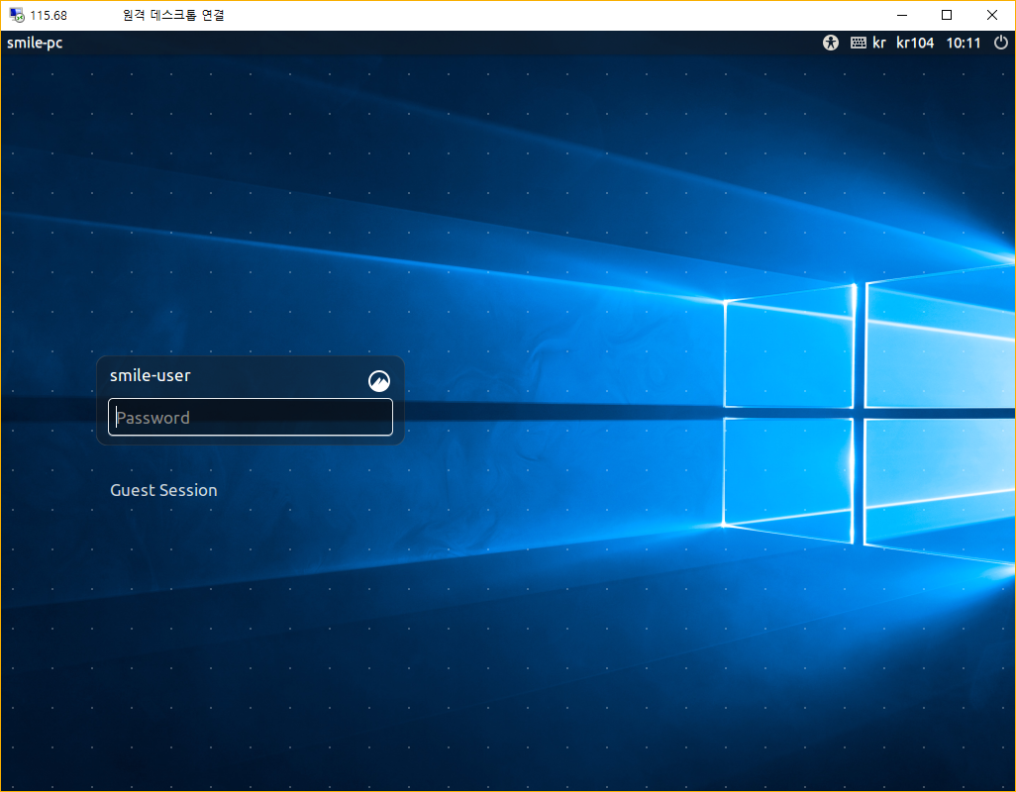Image resolution: width=1016 pixels, height=792 pixels.
Task: Focus the Password input field
Action: click(x=251, y=417)
